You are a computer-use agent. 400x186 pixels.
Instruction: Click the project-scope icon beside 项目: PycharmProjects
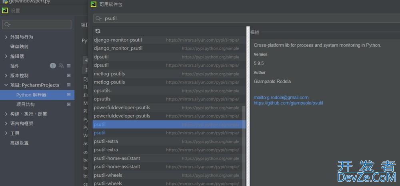pyautogui.click(x=69, y=85)
